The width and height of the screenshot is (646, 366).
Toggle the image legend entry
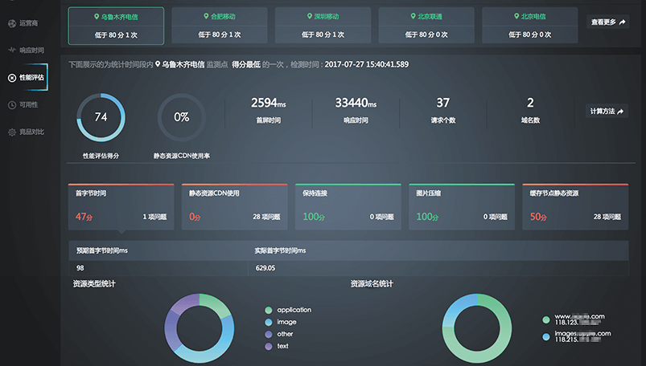coord(269,322)
